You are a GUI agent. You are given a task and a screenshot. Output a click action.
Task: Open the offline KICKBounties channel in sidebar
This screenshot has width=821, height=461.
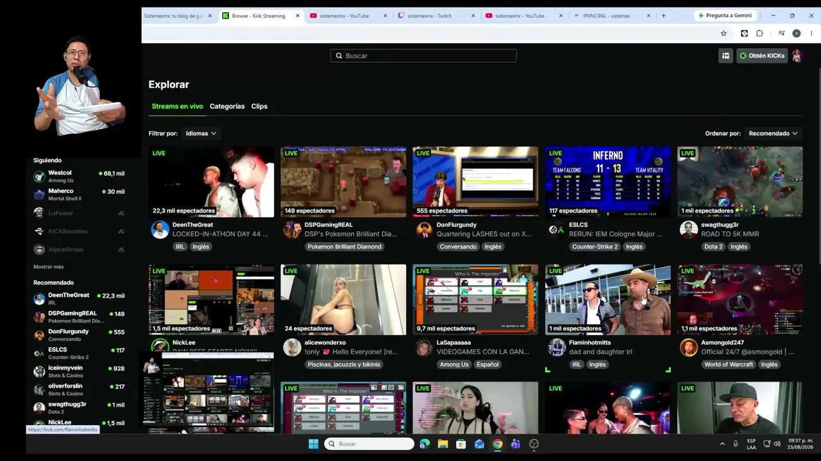pos(79,231)
